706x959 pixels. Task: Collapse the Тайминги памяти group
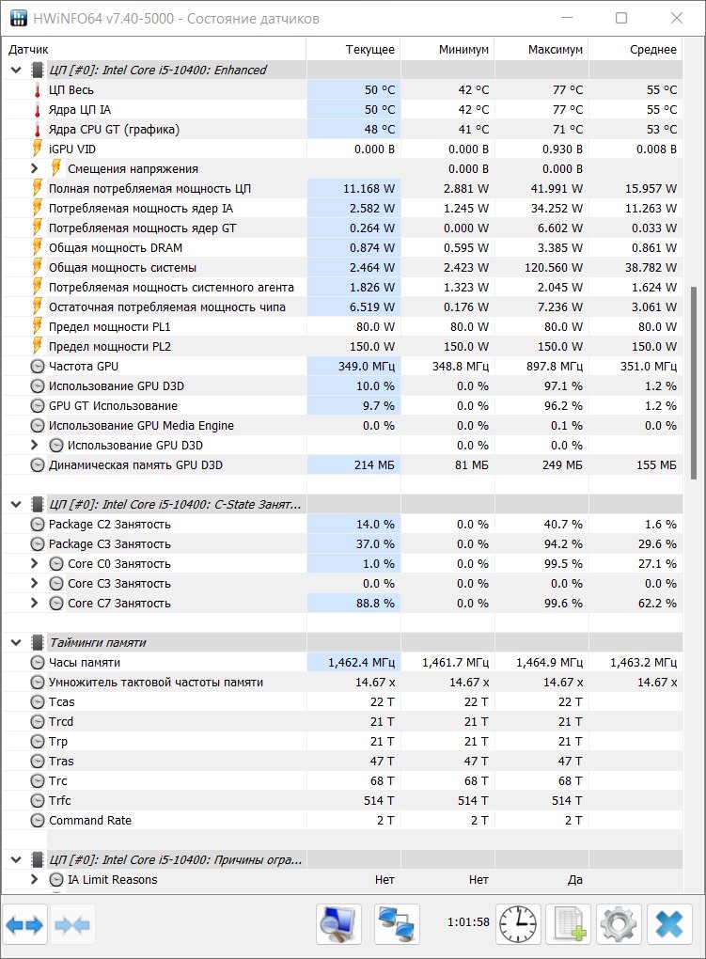coord(17,642)
